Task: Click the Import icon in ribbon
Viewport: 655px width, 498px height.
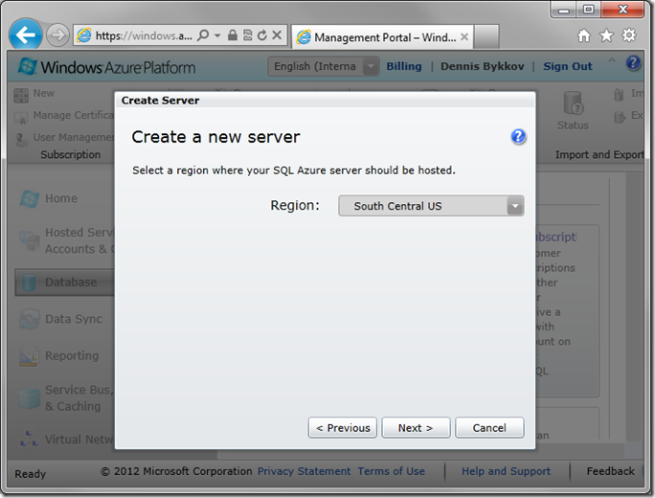Action: pos(619,95)
